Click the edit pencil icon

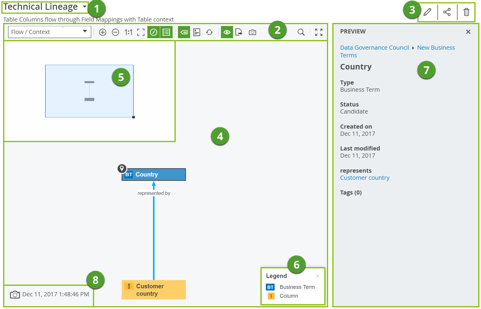click(427, 12)
